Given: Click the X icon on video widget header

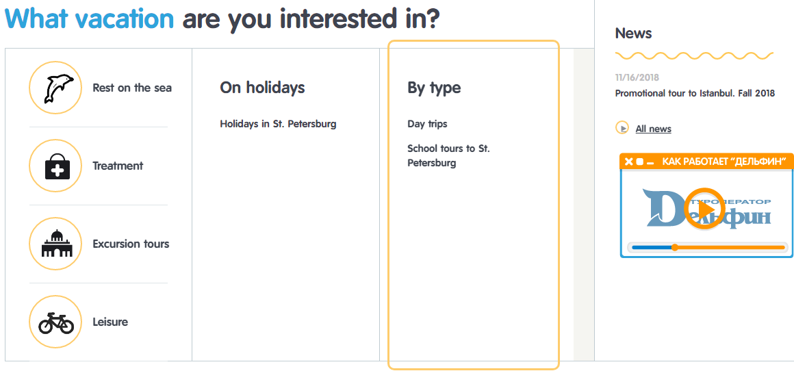Looking at the screenshot, I should pos(629,162).
